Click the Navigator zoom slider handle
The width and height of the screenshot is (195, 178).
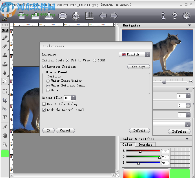[x=164, y=82]
